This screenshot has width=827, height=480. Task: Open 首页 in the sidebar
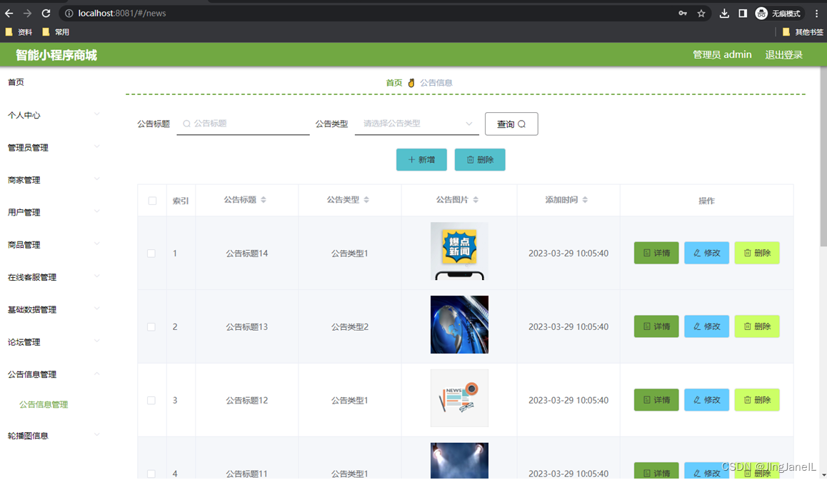click(x=16, y=82)
